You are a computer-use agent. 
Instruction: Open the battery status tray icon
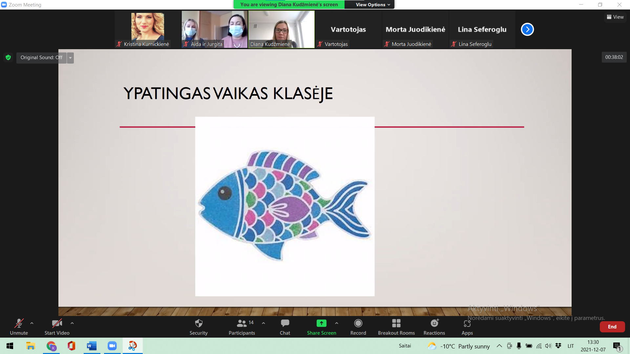tap(529, 346)
